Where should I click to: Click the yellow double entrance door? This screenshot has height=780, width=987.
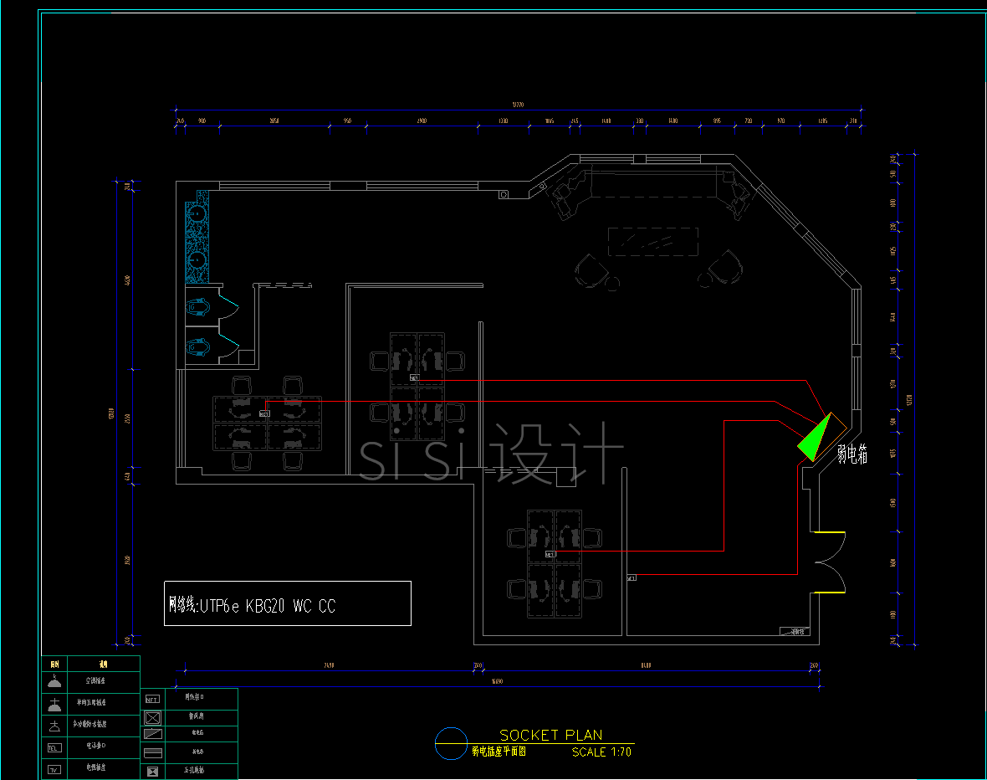point(828,563)
